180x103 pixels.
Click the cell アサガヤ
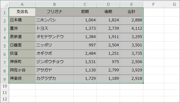55,71
